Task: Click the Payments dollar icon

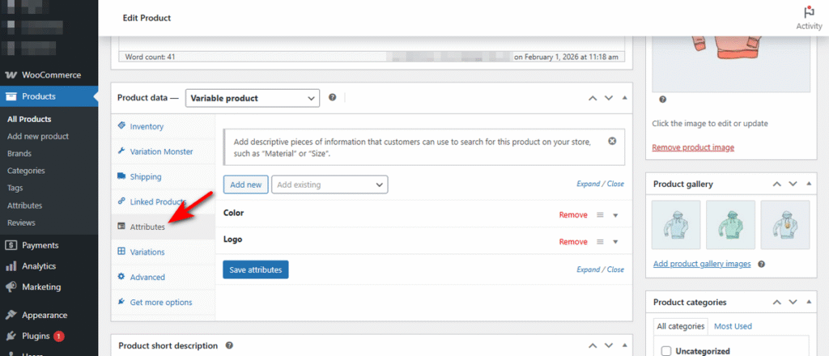Action: [11, 245]
